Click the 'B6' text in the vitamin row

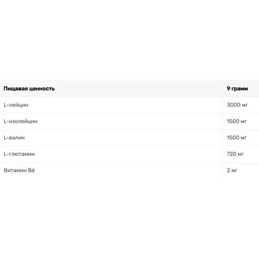click(32, 170)
